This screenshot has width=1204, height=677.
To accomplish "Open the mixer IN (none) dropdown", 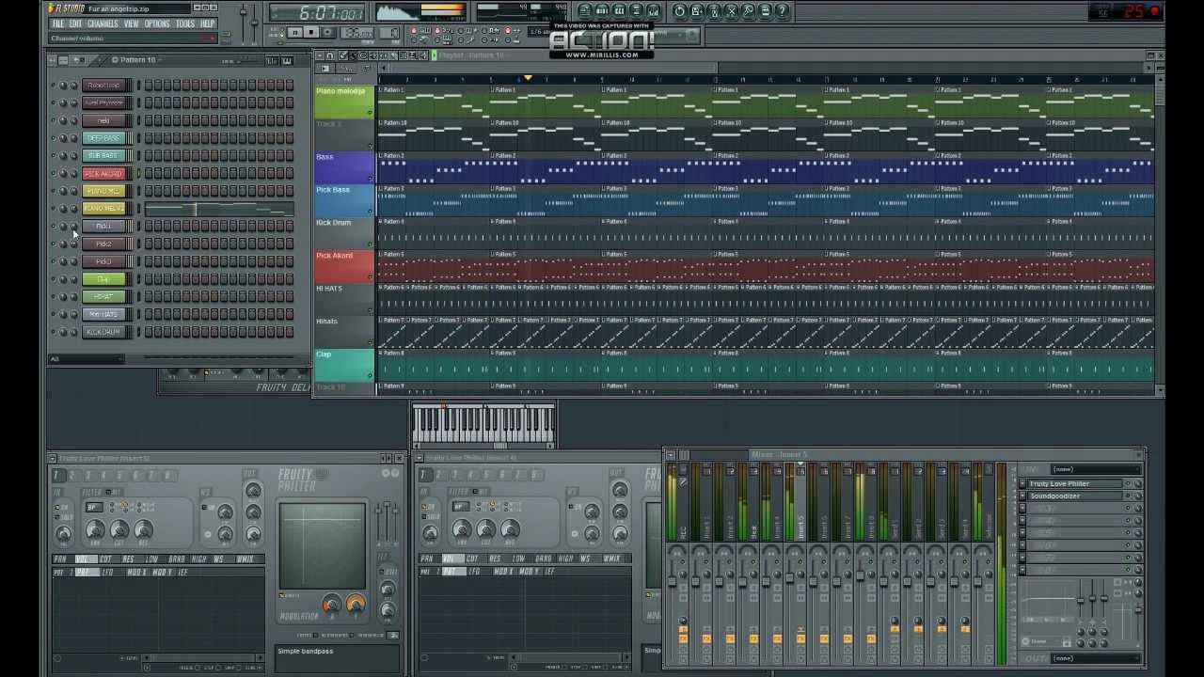I will pyautogui.click(x=1096, y=469).
